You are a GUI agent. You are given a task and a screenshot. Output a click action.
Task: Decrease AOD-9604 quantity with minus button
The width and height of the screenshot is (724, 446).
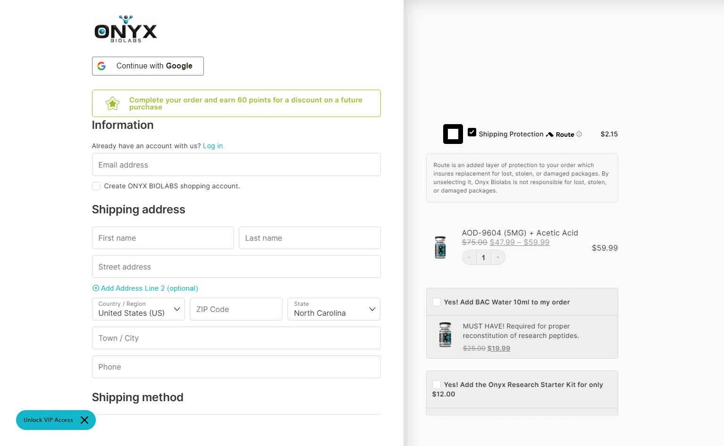tap(469, 257)
